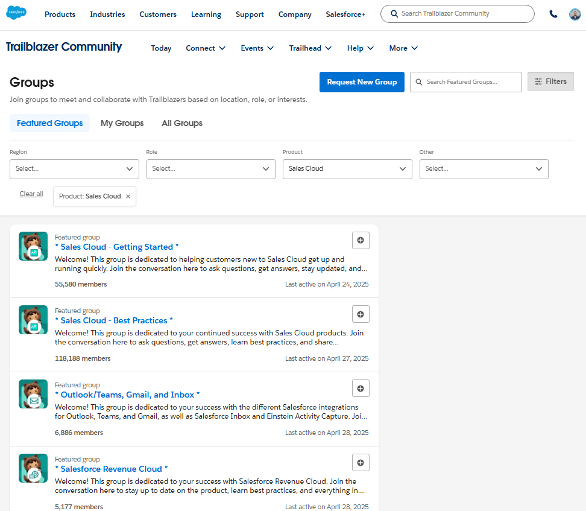Click the 118,188 members count
Viewport: 586px width, 511px height.
click(83, 358)
